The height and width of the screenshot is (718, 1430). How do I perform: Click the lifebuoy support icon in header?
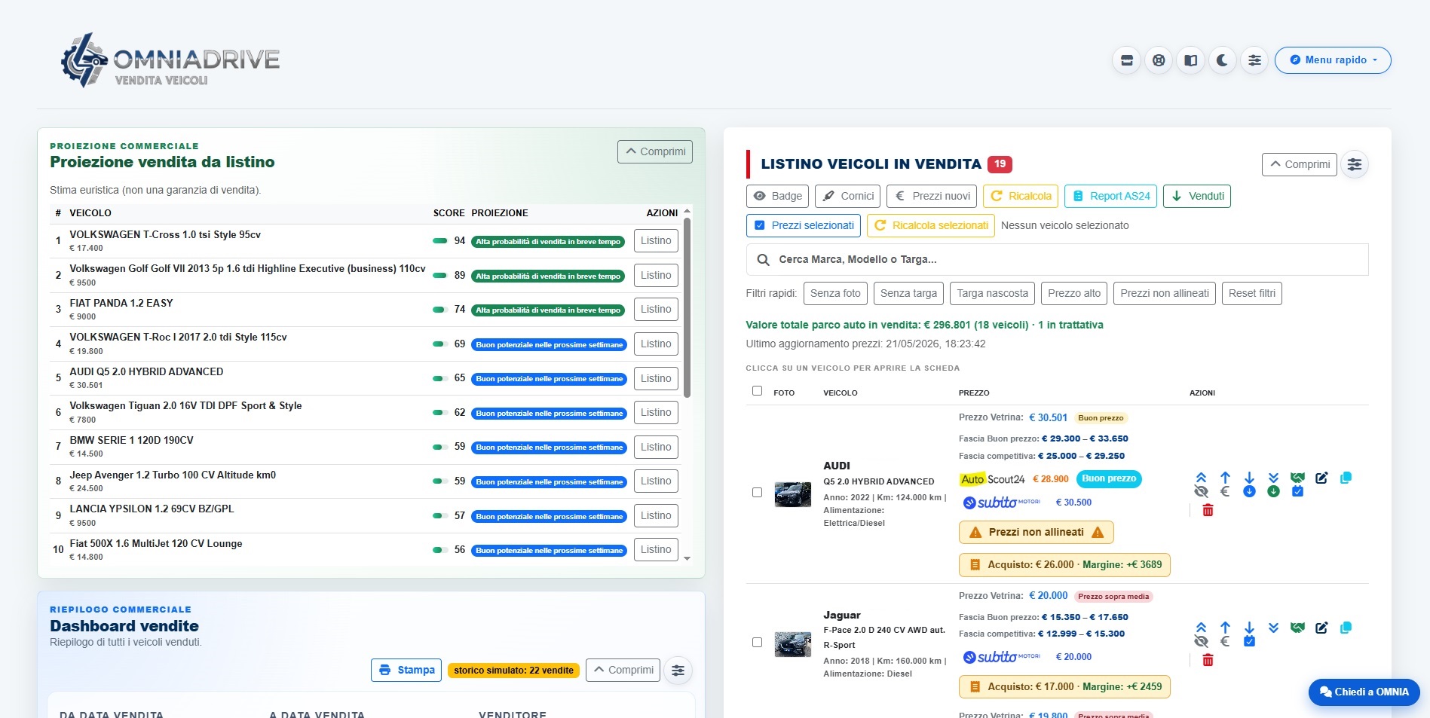[1159, 60]
